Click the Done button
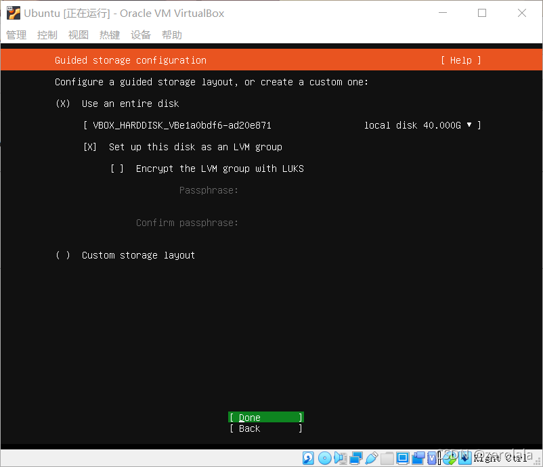The width and height of the screenshot is (543, 467). point(266,418)
